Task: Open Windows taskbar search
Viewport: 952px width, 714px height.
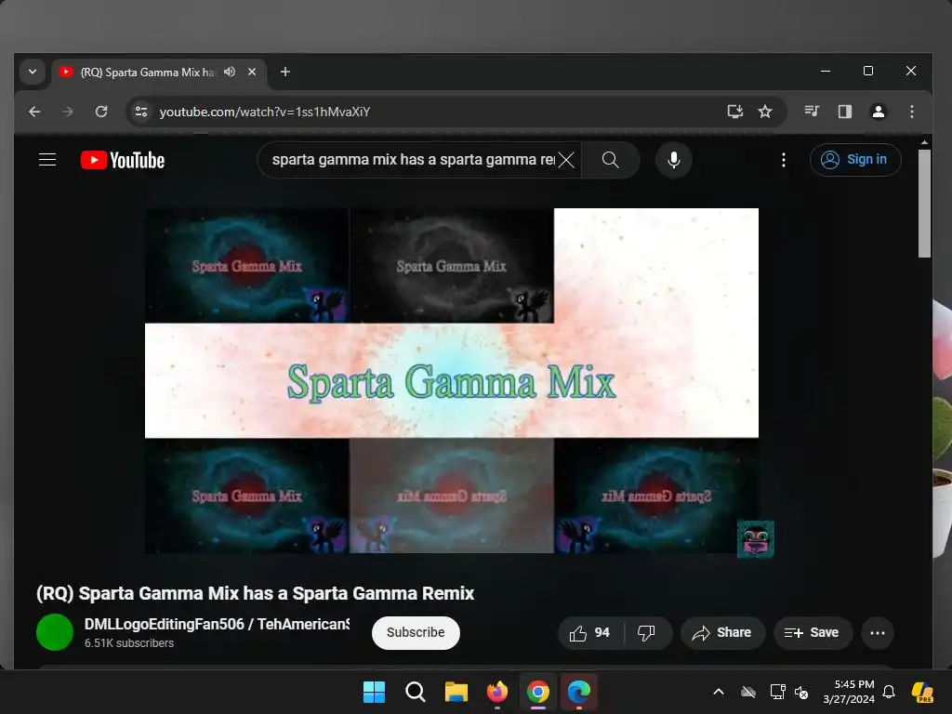Action: [416, 692]
